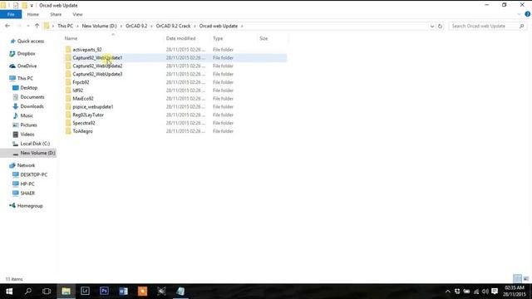Open Task View on taskbar
Image resolution: width=532 pixels, height=299 pixels.
tap(47, 292)
